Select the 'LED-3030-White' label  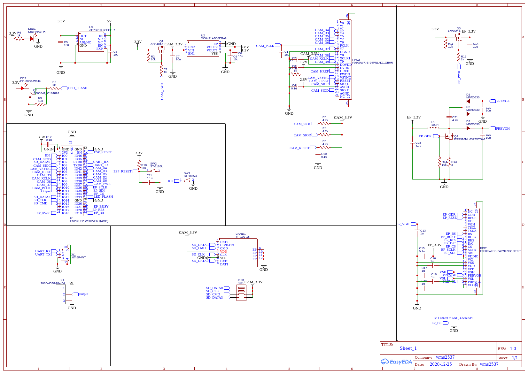pyautogui.click(x=30, y=81)
